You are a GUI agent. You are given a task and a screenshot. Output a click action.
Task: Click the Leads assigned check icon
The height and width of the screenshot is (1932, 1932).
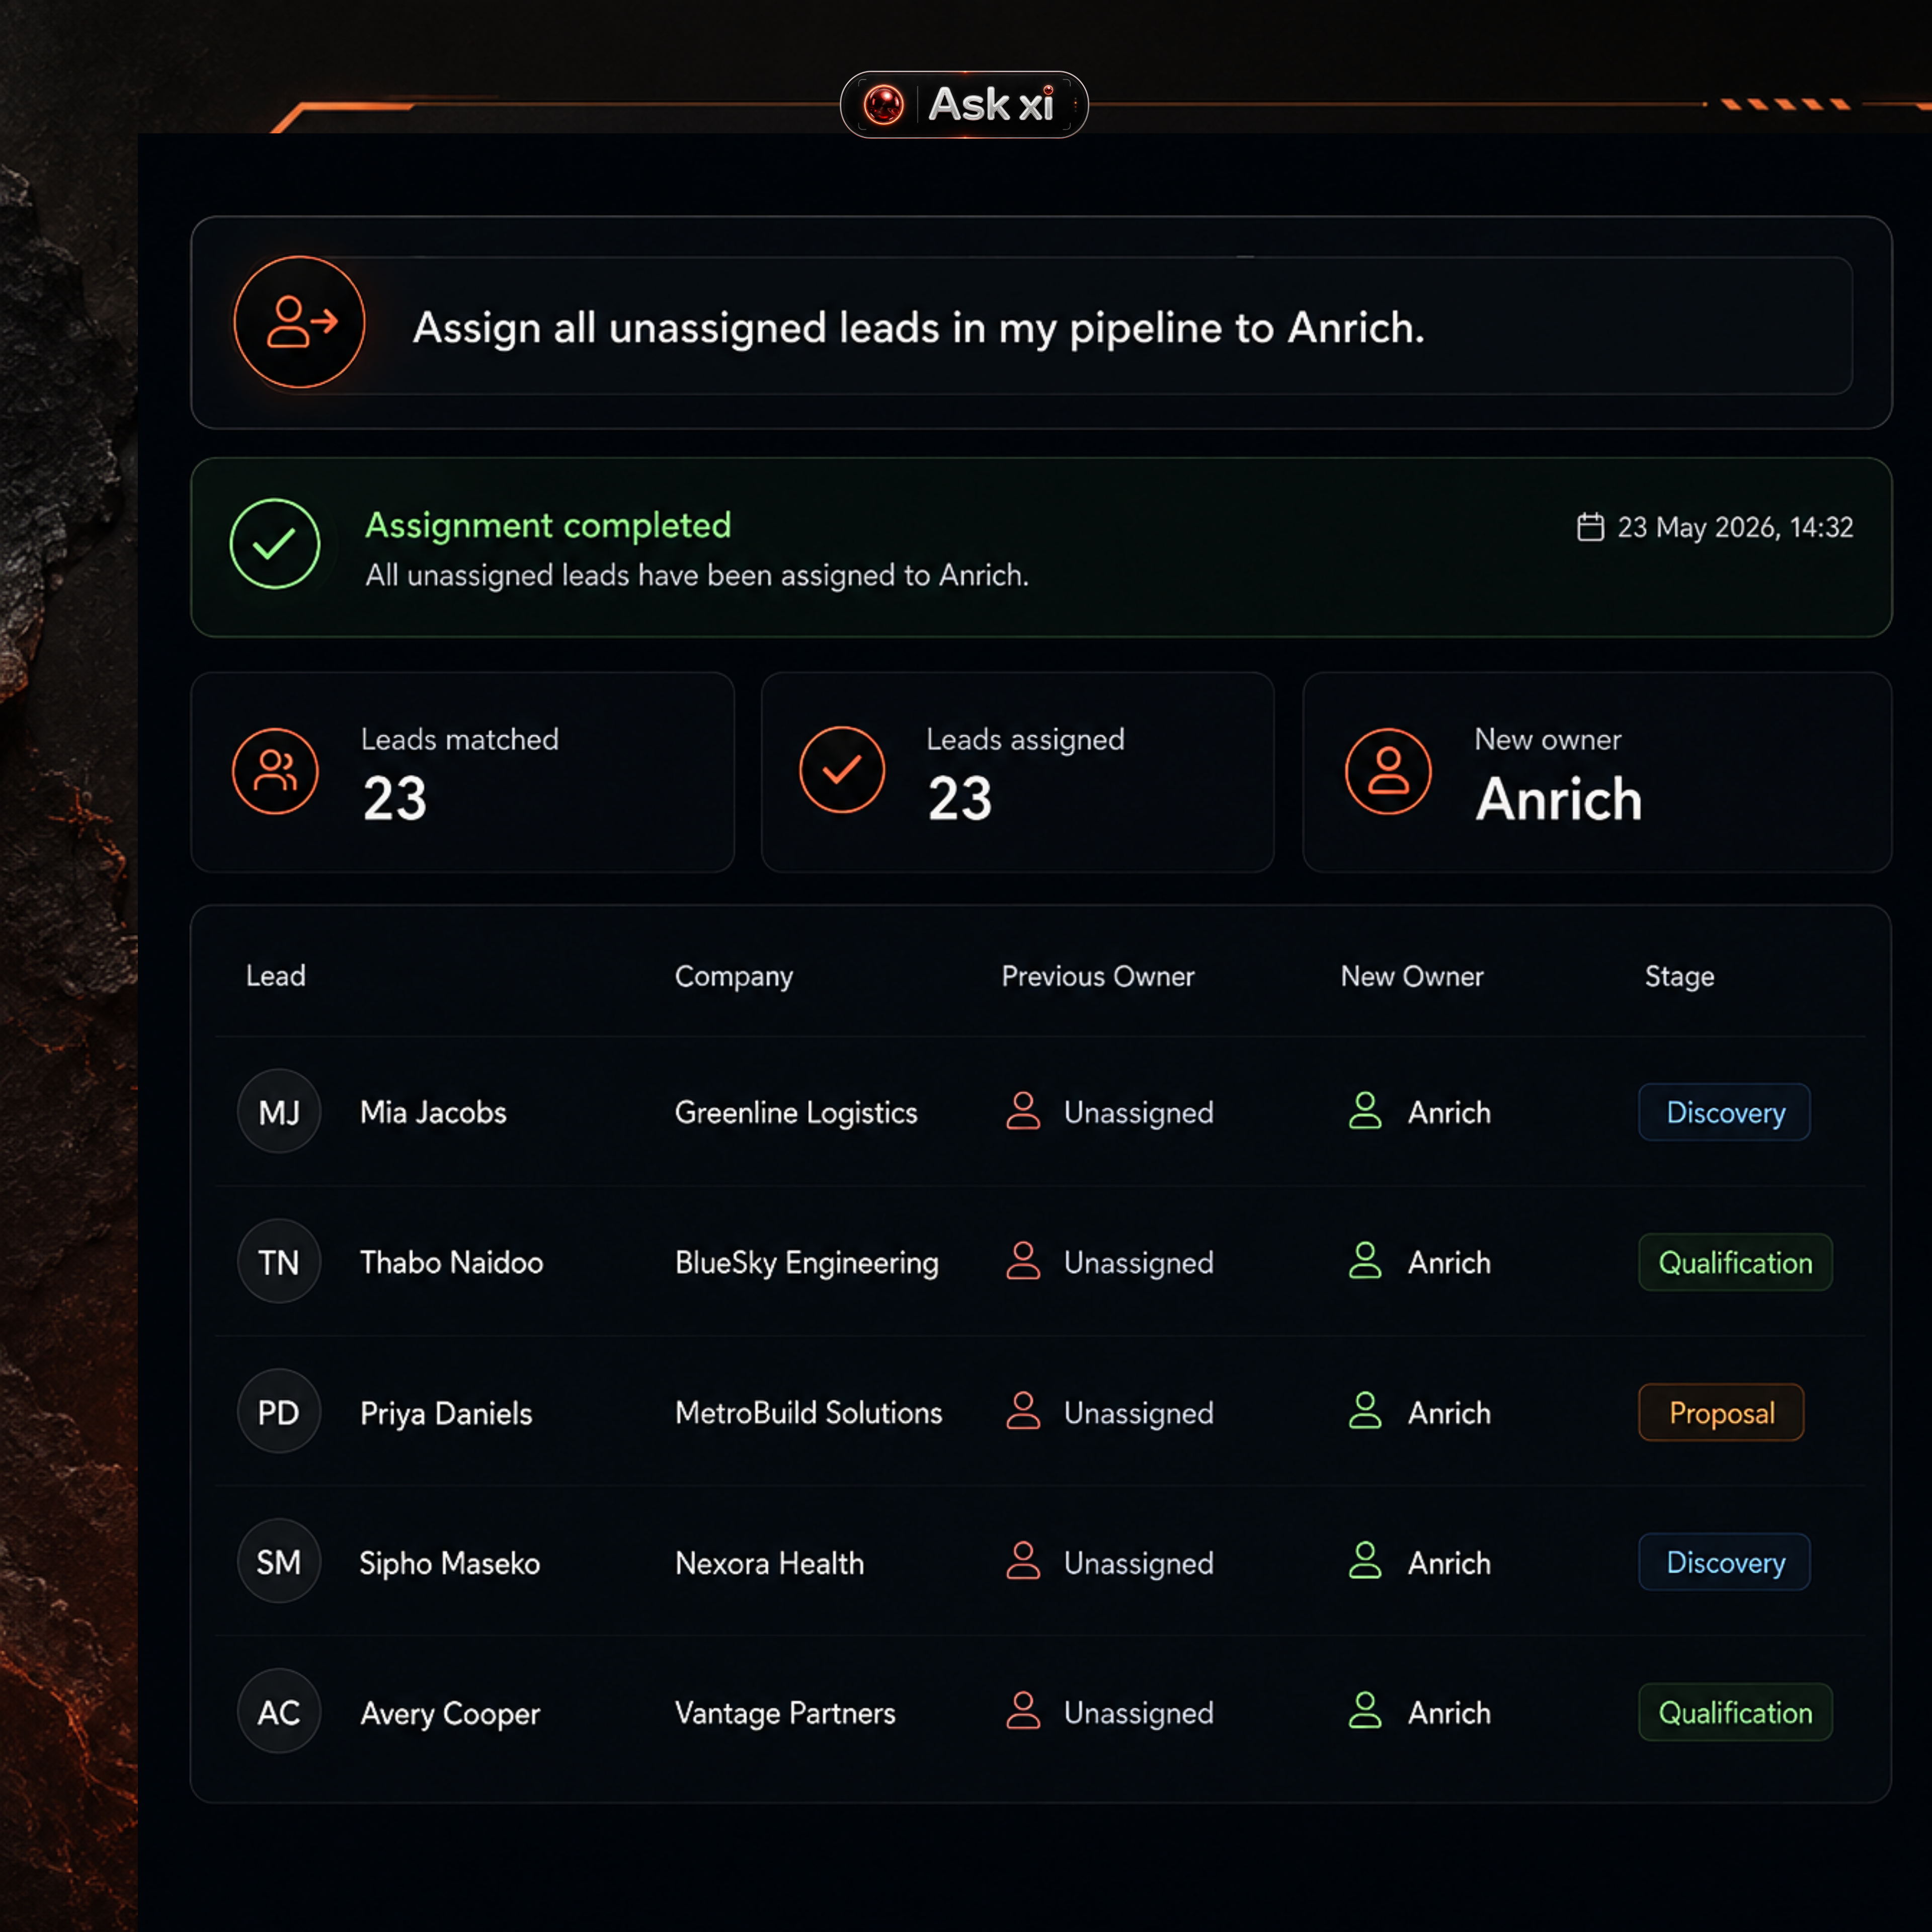pyautogui.click(x=842, y=770)
